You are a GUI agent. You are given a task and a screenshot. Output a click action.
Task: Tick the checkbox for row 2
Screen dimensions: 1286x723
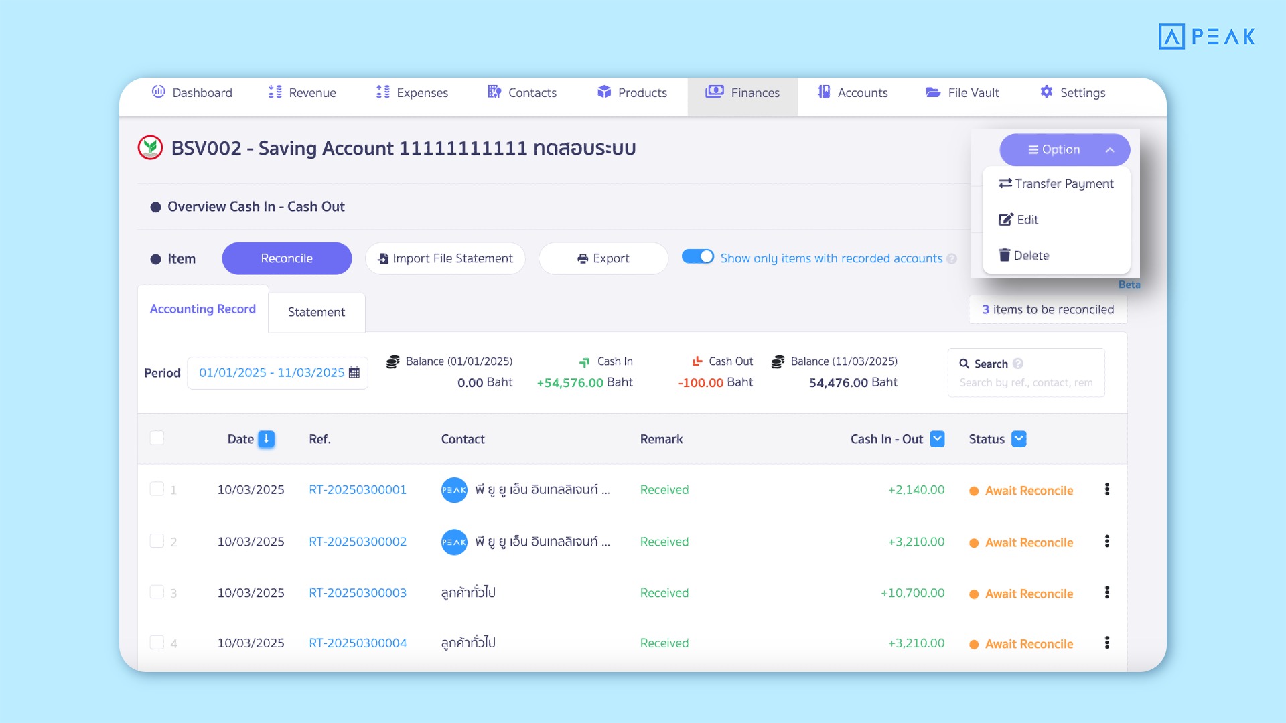click(x=157, y=541)
